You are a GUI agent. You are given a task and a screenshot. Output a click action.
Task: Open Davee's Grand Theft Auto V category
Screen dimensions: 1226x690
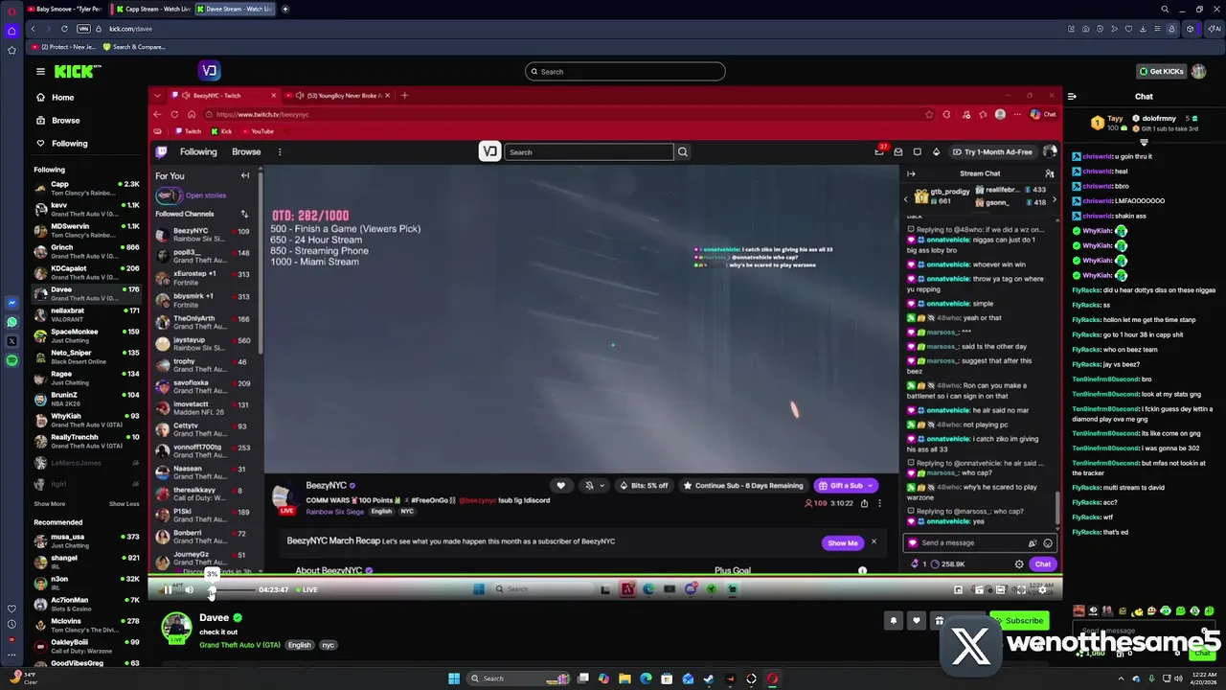click(x=239, y=645)
